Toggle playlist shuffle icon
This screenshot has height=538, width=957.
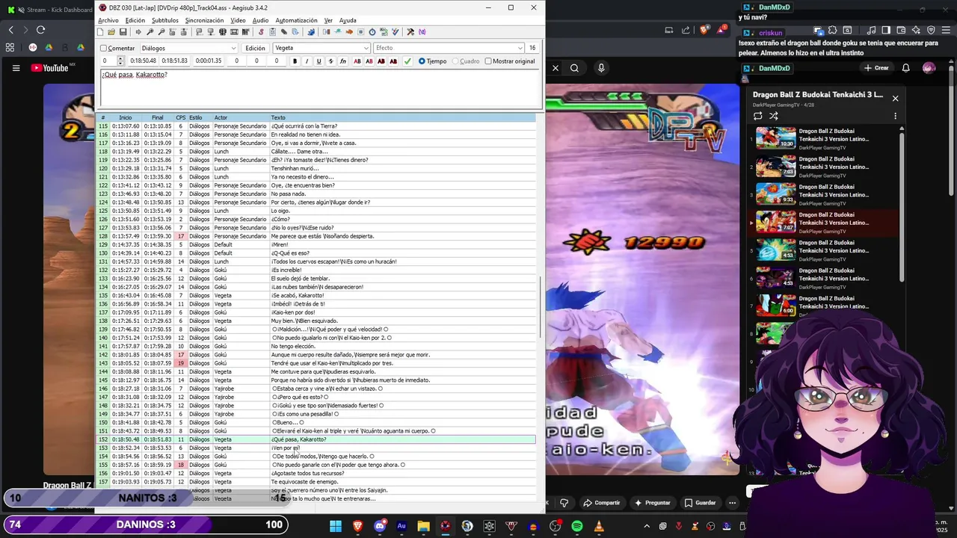point(774,116)
